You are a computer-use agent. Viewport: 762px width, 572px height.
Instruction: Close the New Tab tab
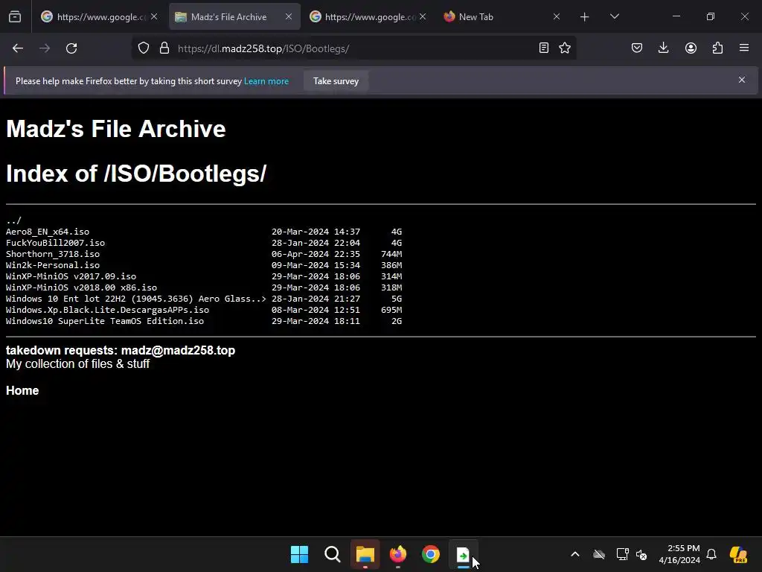[x=557, y=16]
